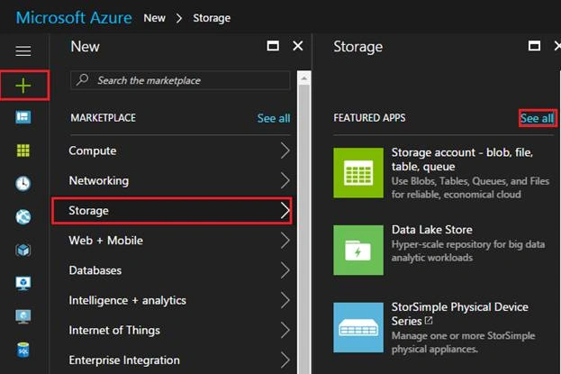Select the StorSimple Physical Device icon
This screenshot has width=561, height=374.
[358, 327]
